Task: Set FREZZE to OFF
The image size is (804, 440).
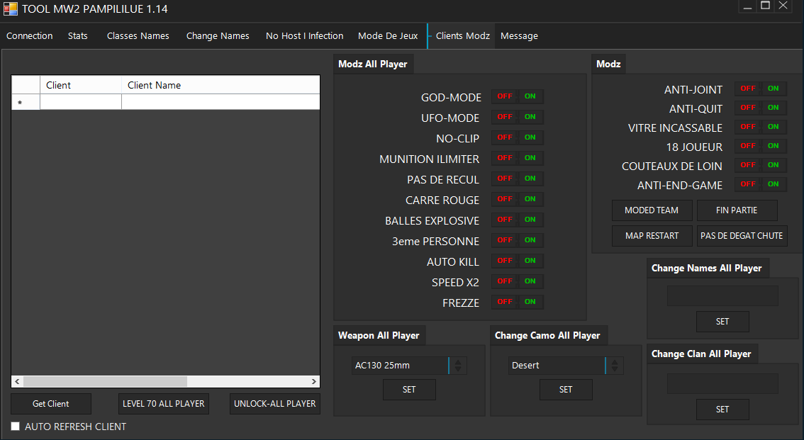Action: (505, 301)
